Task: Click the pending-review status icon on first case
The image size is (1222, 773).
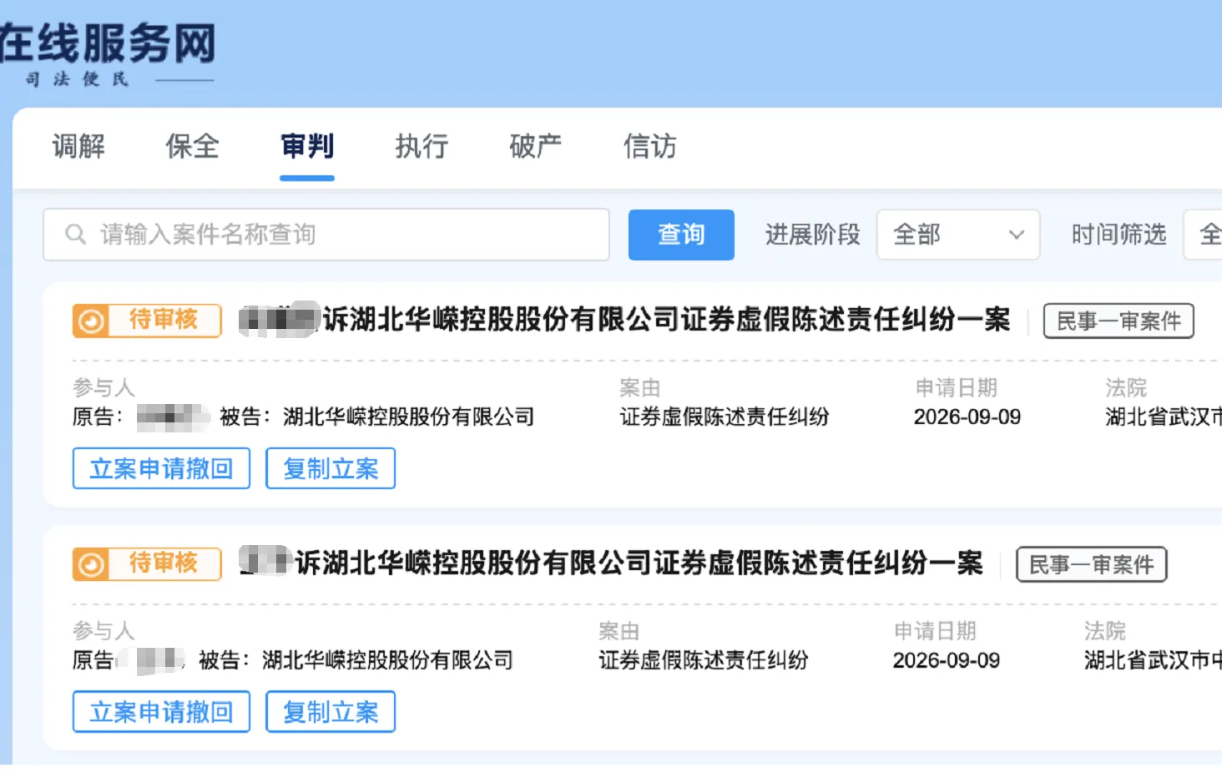Action: [91, 321]
